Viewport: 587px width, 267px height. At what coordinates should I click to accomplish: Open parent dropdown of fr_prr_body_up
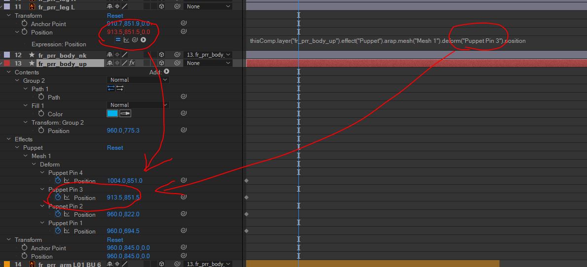tap(207, 63)
